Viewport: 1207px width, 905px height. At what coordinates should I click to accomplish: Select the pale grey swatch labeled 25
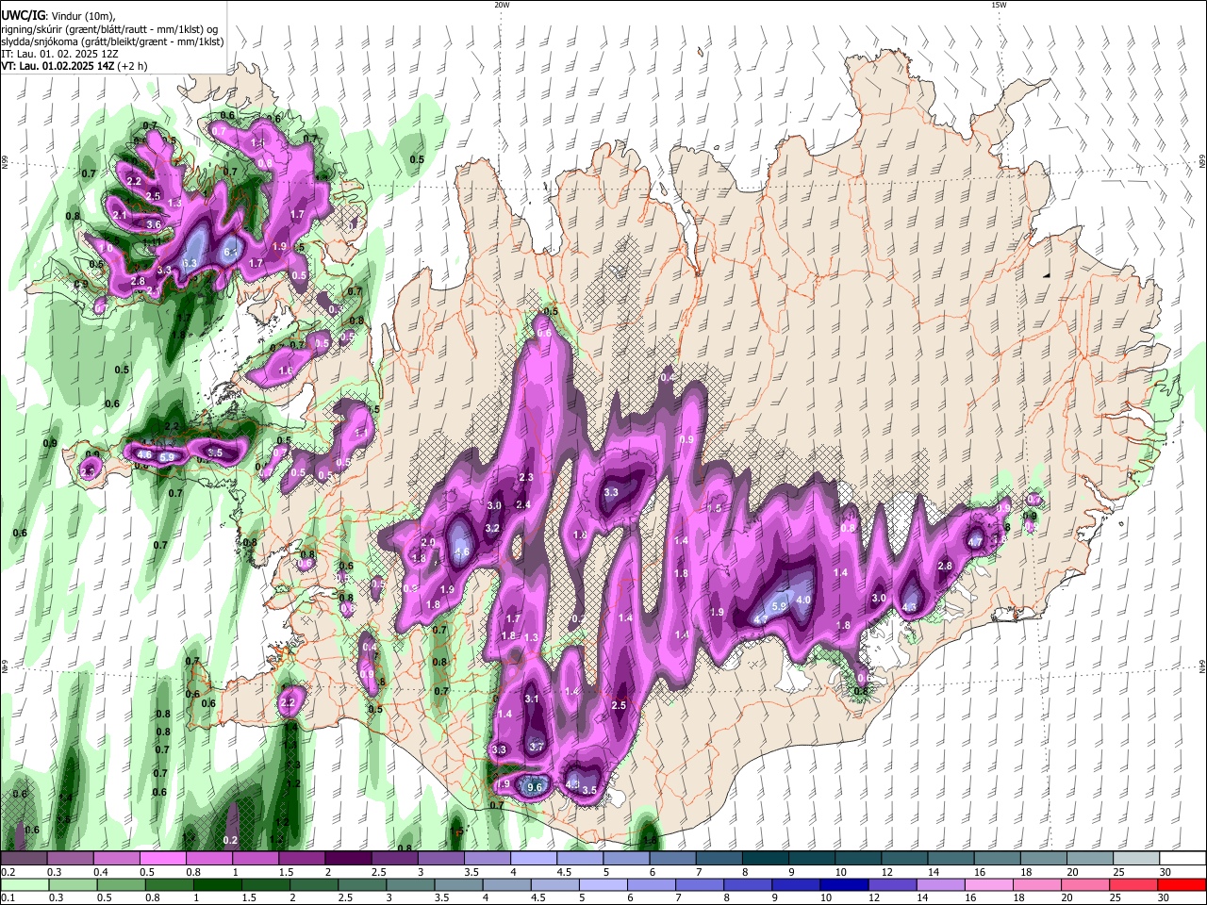tap(1136, 859)
